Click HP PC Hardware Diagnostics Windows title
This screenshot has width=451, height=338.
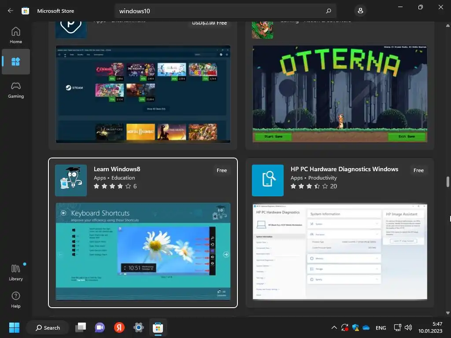pos(344,169)
